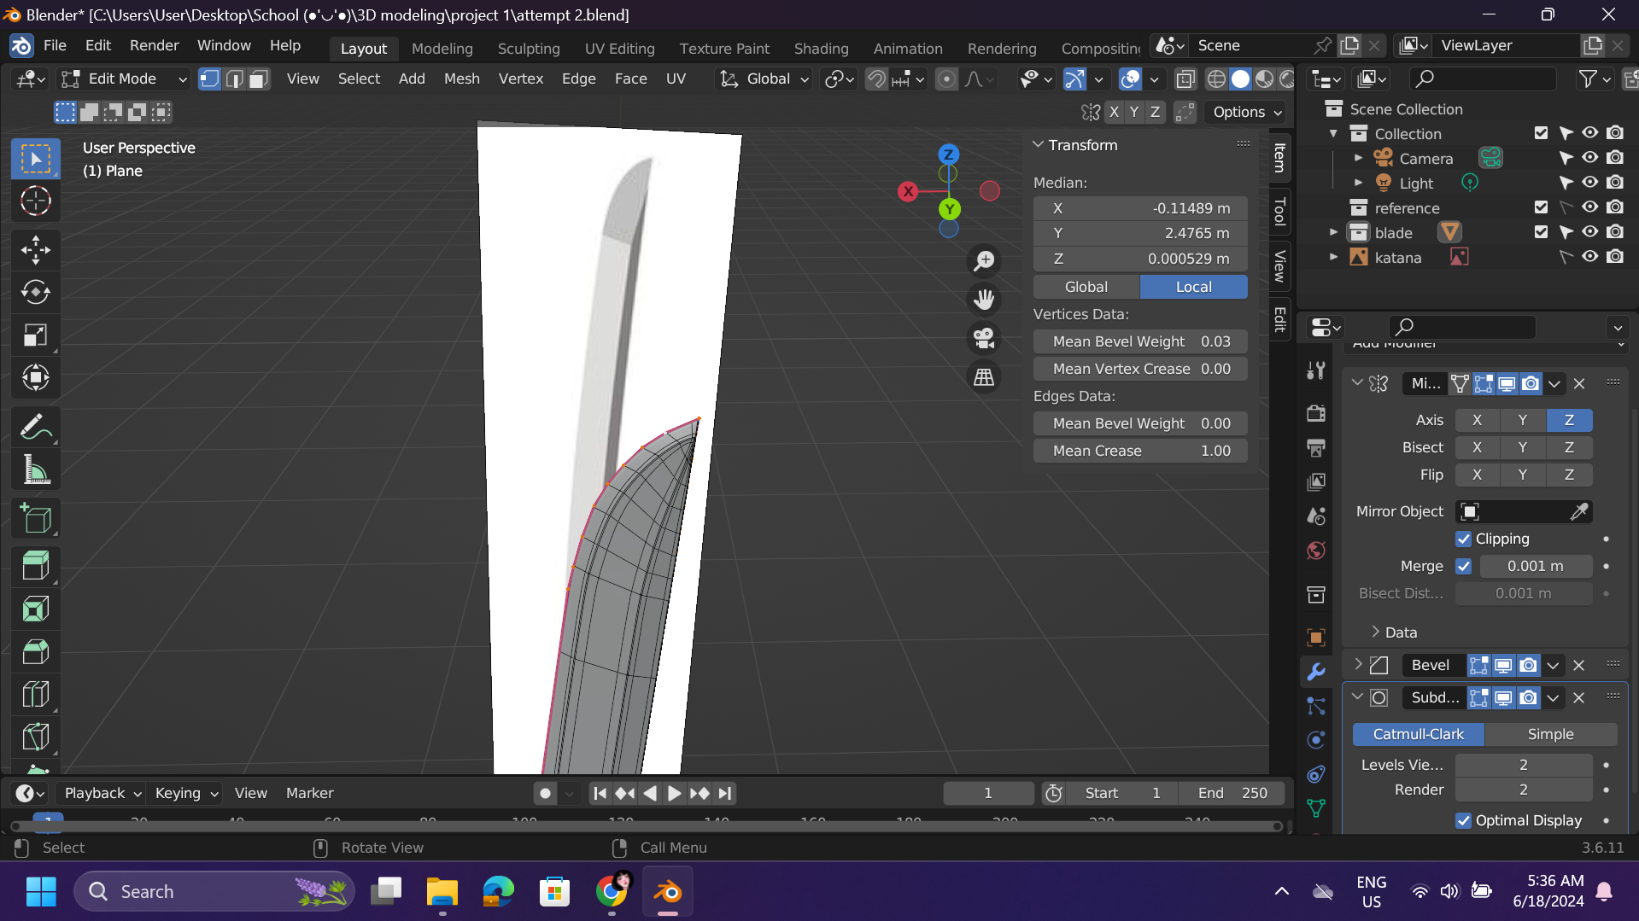Open the Vertex menu
Viewport: 1639px width, 921px height.
click(520, 79)
